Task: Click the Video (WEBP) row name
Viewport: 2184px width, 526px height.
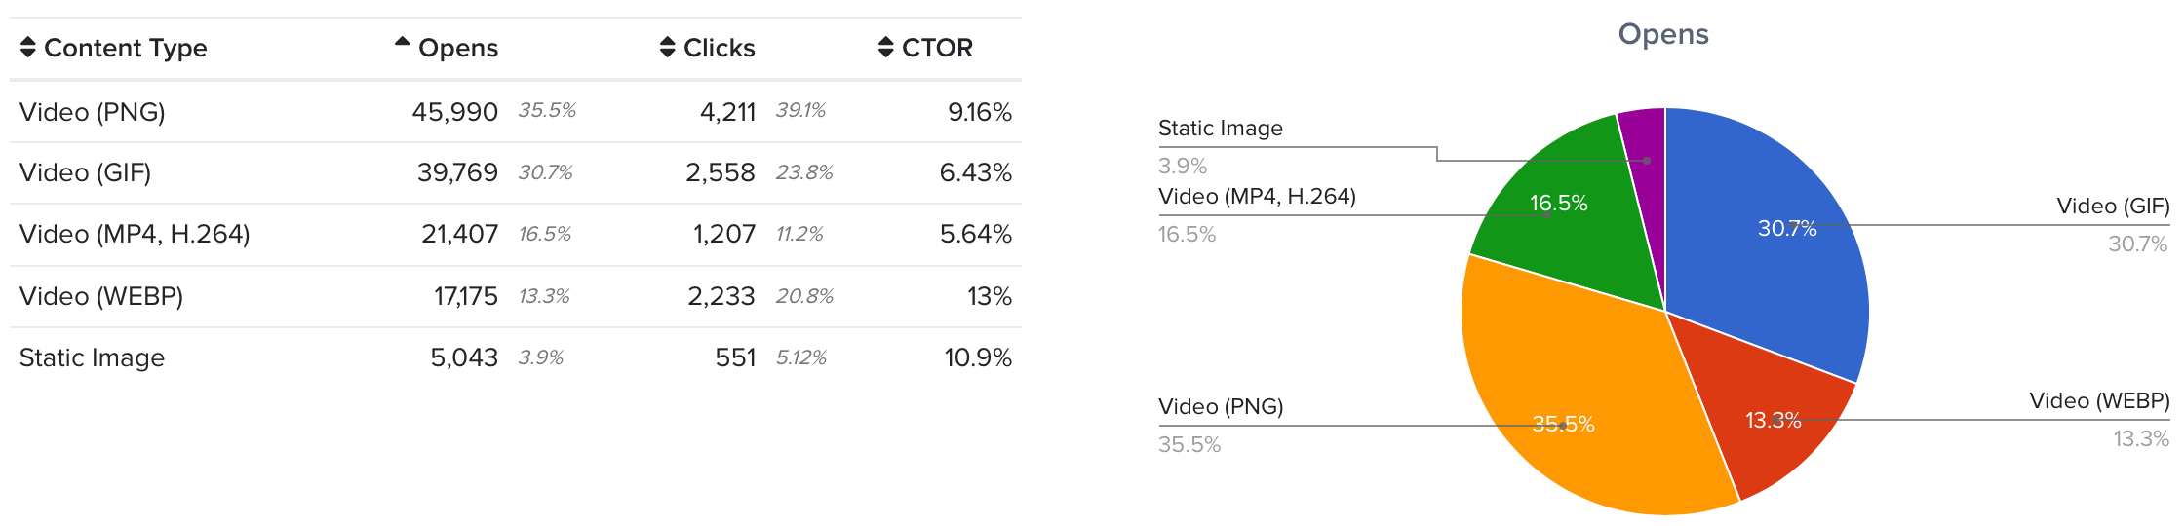Action: (x=101, y=296)
